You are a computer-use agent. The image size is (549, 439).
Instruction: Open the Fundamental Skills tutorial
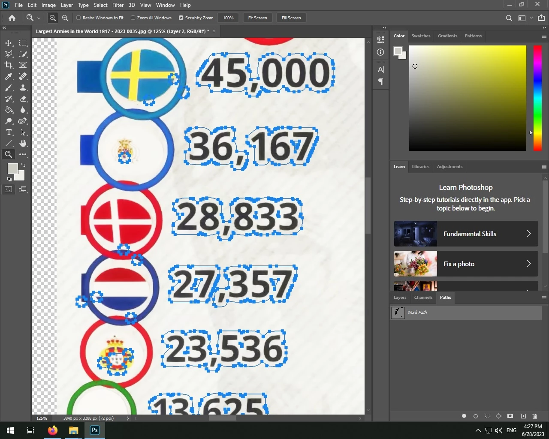[466, 234]
